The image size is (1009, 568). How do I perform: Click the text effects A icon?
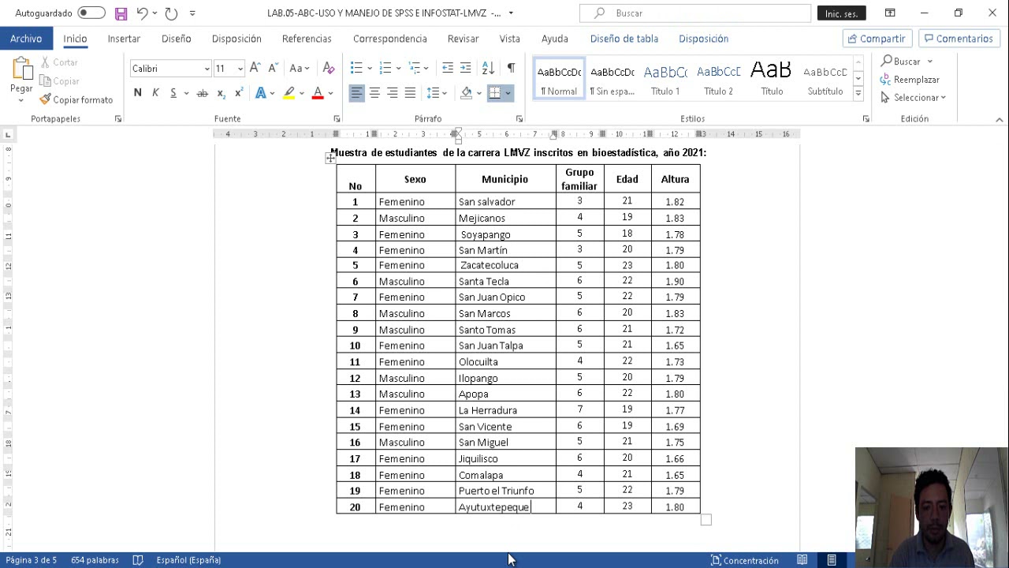point(260,93)
